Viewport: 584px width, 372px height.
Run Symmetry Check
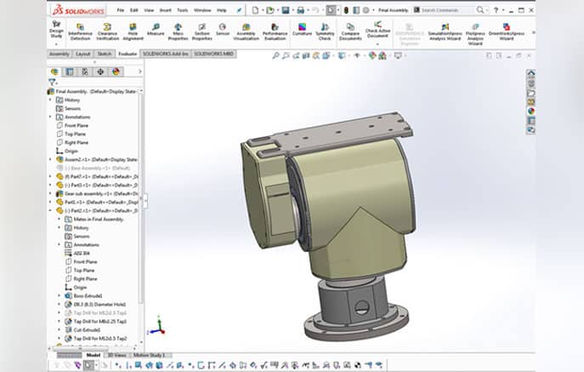325,31
